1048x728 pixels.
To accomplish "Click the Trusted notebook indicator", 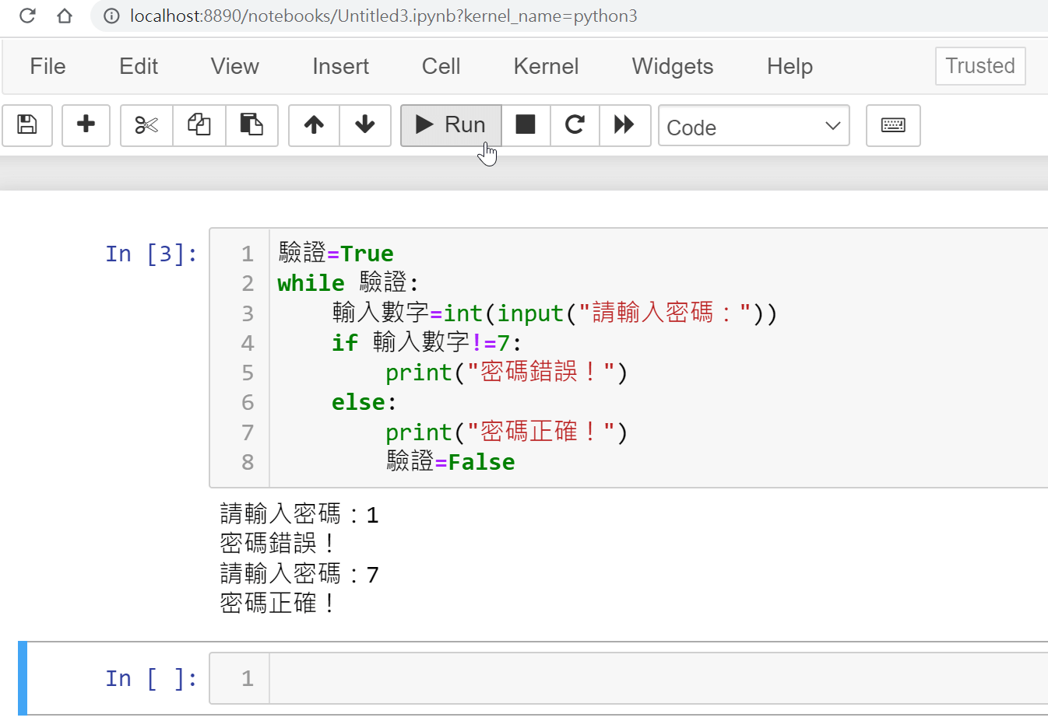I will pyautogui.click(x=980, y=66).
